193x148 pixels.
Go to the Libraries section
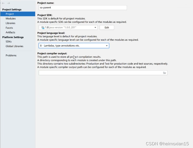pyautogui.click(x=10, y=23)
